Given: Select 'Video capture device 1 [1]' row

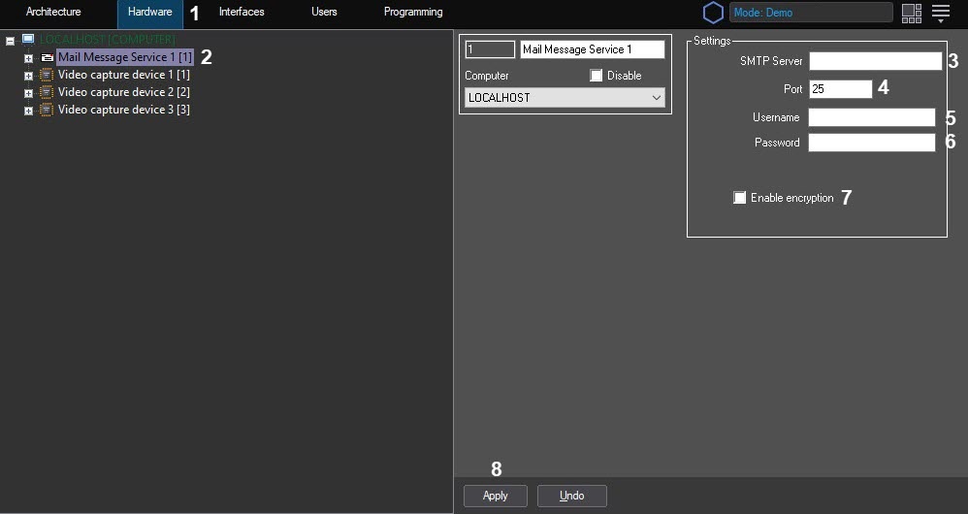Looking at the screenshot, I should (123, 75).
